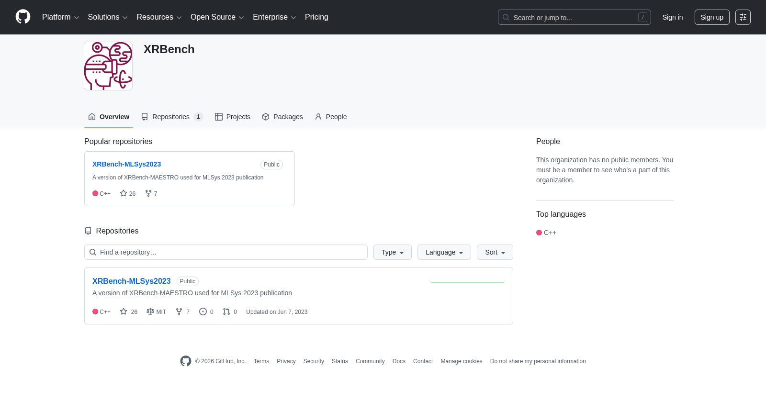This screenshot has width=766, height=412.
Task: Click the MIT license label
Action: click(157, 312)
